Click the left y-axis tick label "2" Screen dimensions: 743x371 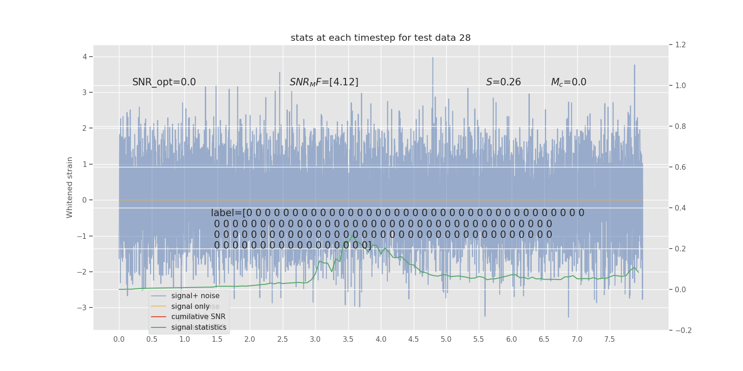(85, 128)
